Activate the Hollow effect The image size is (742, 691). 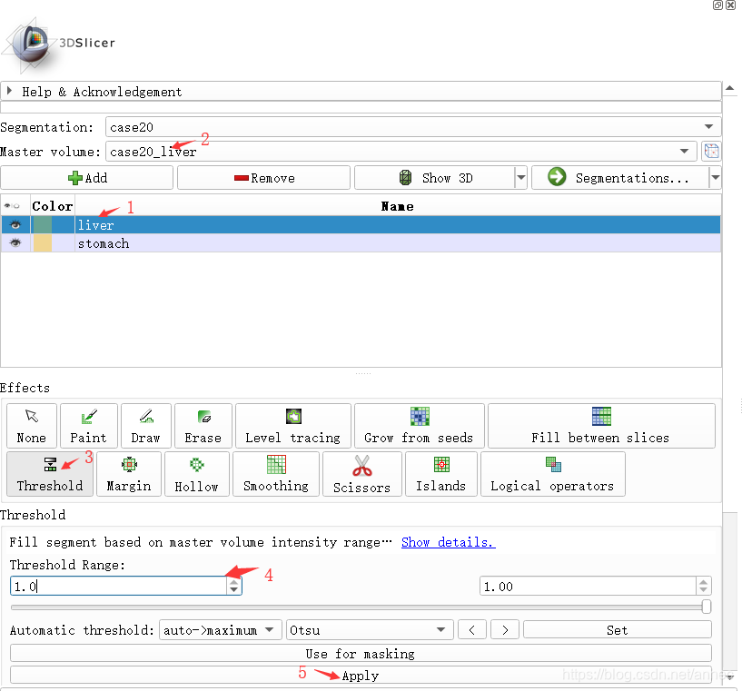click(x=197, y=474)
